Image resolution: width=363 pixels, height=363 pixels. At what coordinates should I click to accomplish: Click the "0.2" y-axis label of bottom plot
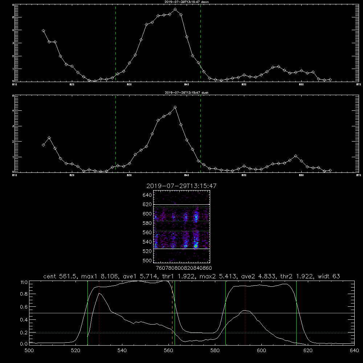pyautogui.click(x=24, y=333)
